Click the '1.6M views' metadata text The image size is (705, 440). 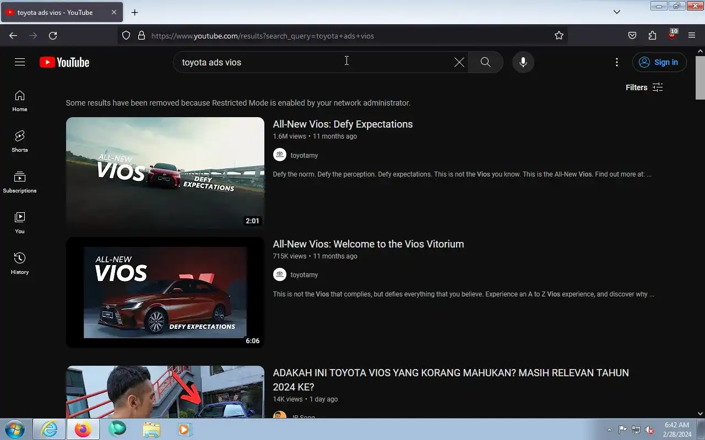289,136
